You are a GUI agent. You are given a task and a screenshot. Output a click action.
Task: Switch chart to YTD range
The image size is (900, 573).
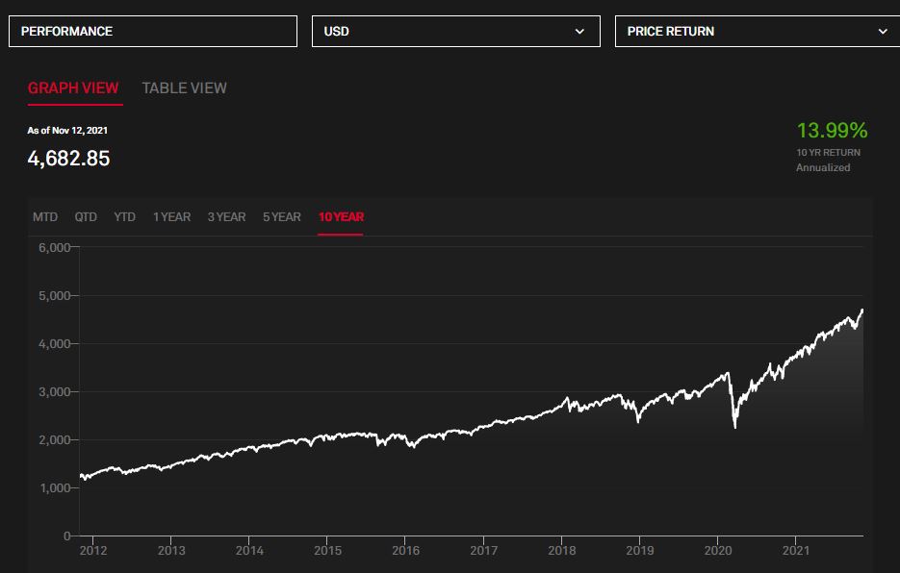coord(124,217)
